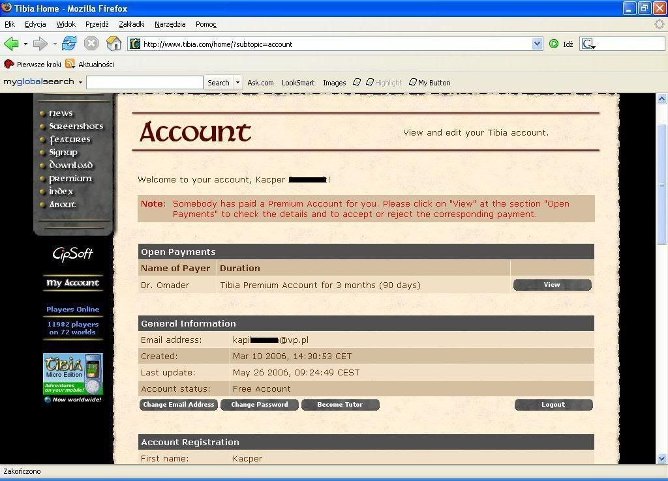Click the Google search engine icon
This screenshot has height=481, width=668.
[588, 44]
